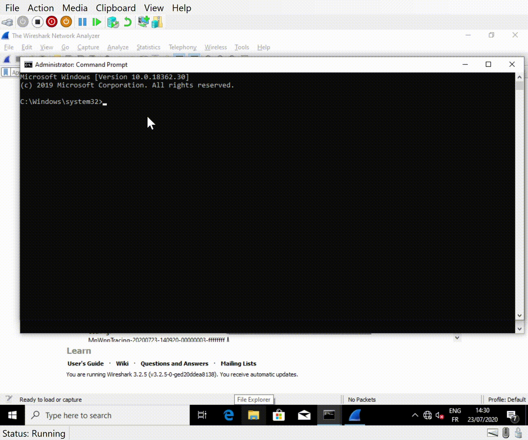Open Wireshark's Tools menu
The height and width of the screenshot is (440, 528).
point(242,47)
